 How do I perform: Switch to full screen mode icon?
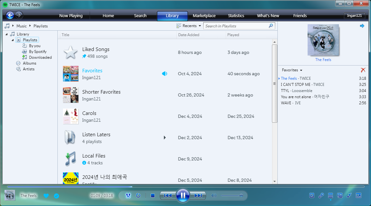pyautogui.click(x=359, y=195)
